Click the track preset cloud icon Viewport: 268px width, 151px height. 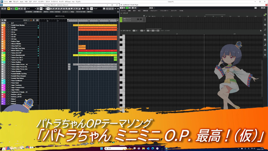(5, 20)
